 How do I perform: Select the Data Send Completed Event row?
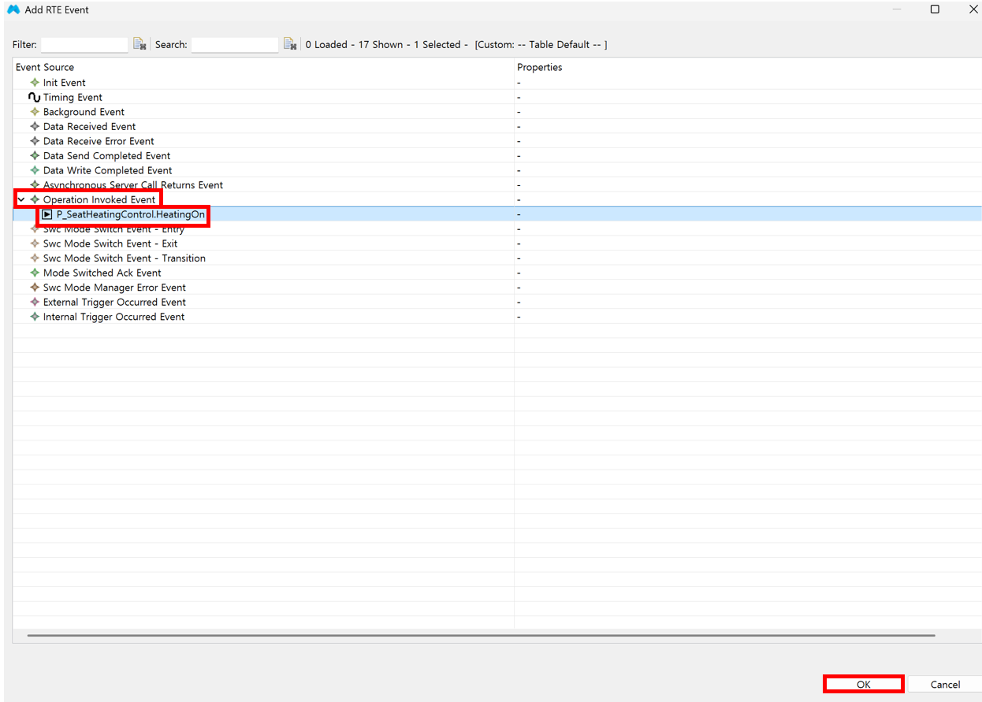click(x=497, y=156)
